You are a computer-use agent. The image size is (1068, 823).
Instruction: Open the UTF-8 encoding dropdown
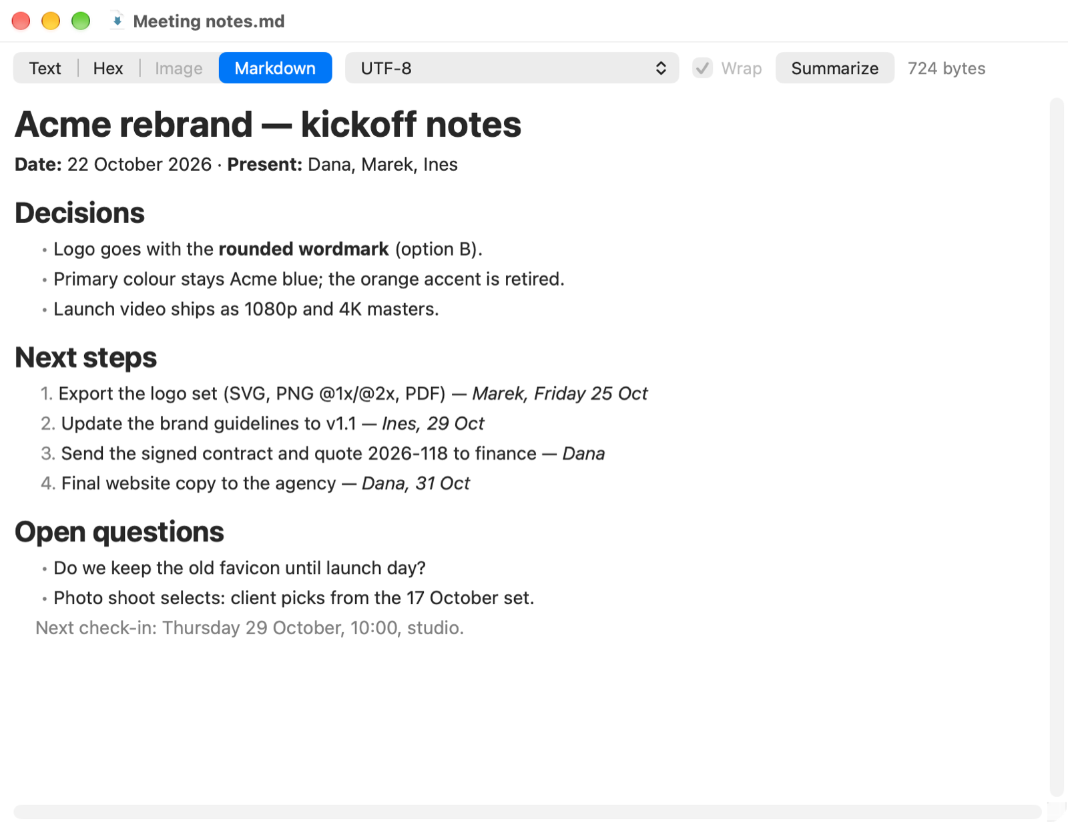(512, 68)
